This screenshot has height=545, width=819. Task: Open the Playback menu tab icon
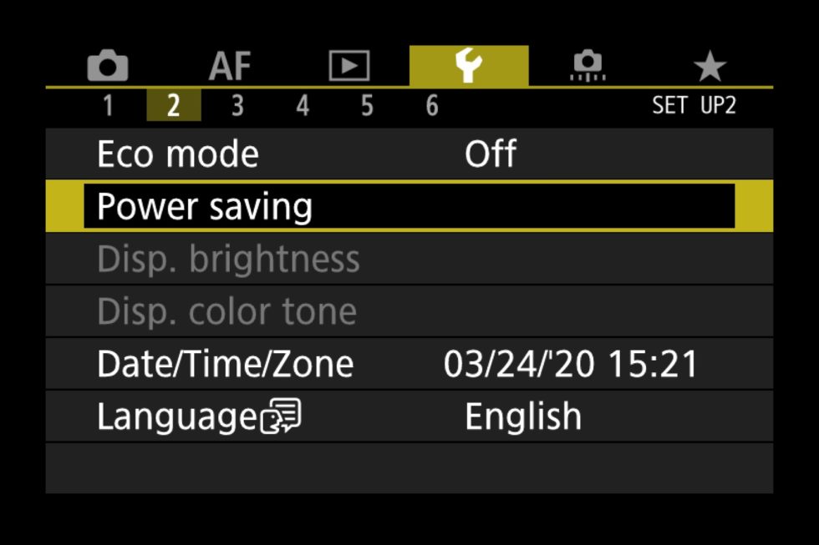[349, 66]
